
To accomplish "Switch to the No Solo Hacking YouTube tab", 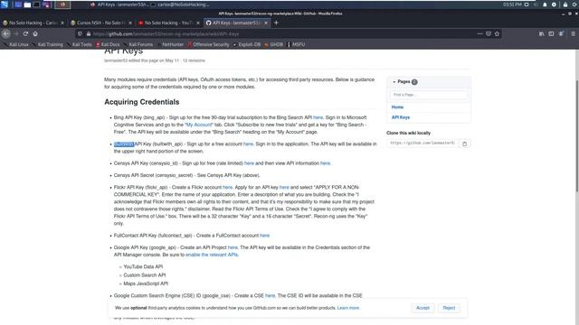I will point(169,23).
